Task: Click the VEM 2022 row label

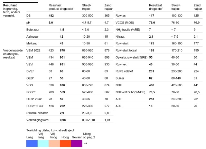Action: [33, 51]
